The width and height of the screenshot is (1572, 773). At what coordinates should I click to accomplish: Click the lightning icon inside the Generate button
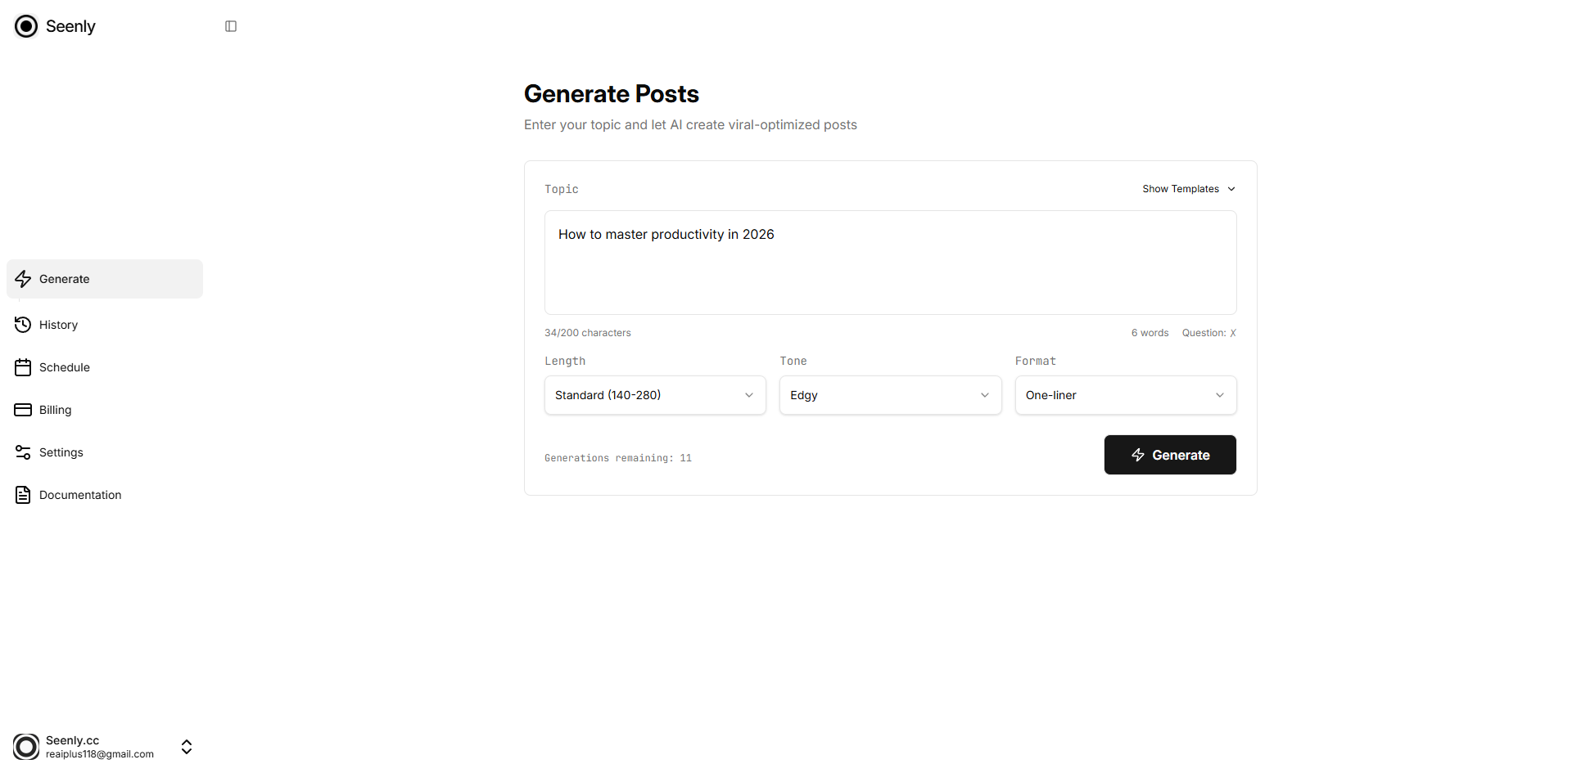click(1138, 455)
